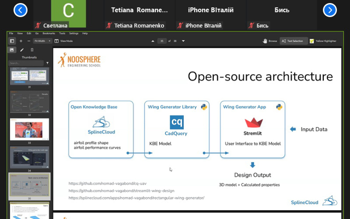Select page 33 thumbnail
This screenshot has height=219, width=350.
tap(29, 129)
